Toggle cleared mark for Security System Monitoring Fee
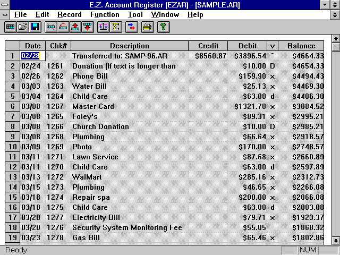This screenshot has height=255, width=340. pyautogui.click(x=273, y=227)
